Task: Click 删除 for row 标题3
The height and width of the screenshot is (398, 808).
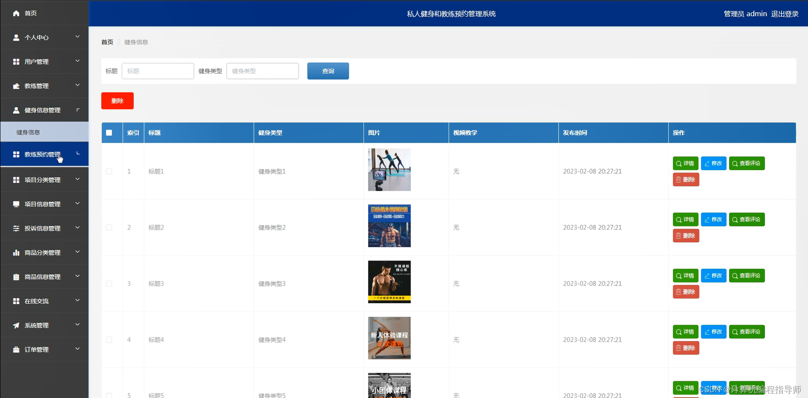Action: [686, 292]
